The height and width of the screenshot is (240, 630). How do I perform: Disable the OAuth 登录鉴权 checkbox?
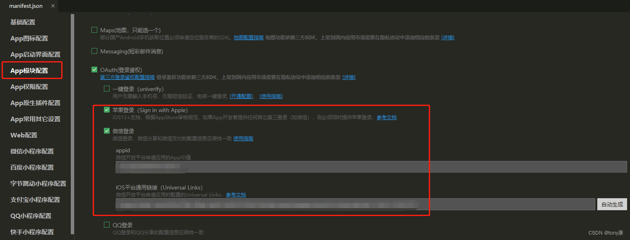(94, 70)
